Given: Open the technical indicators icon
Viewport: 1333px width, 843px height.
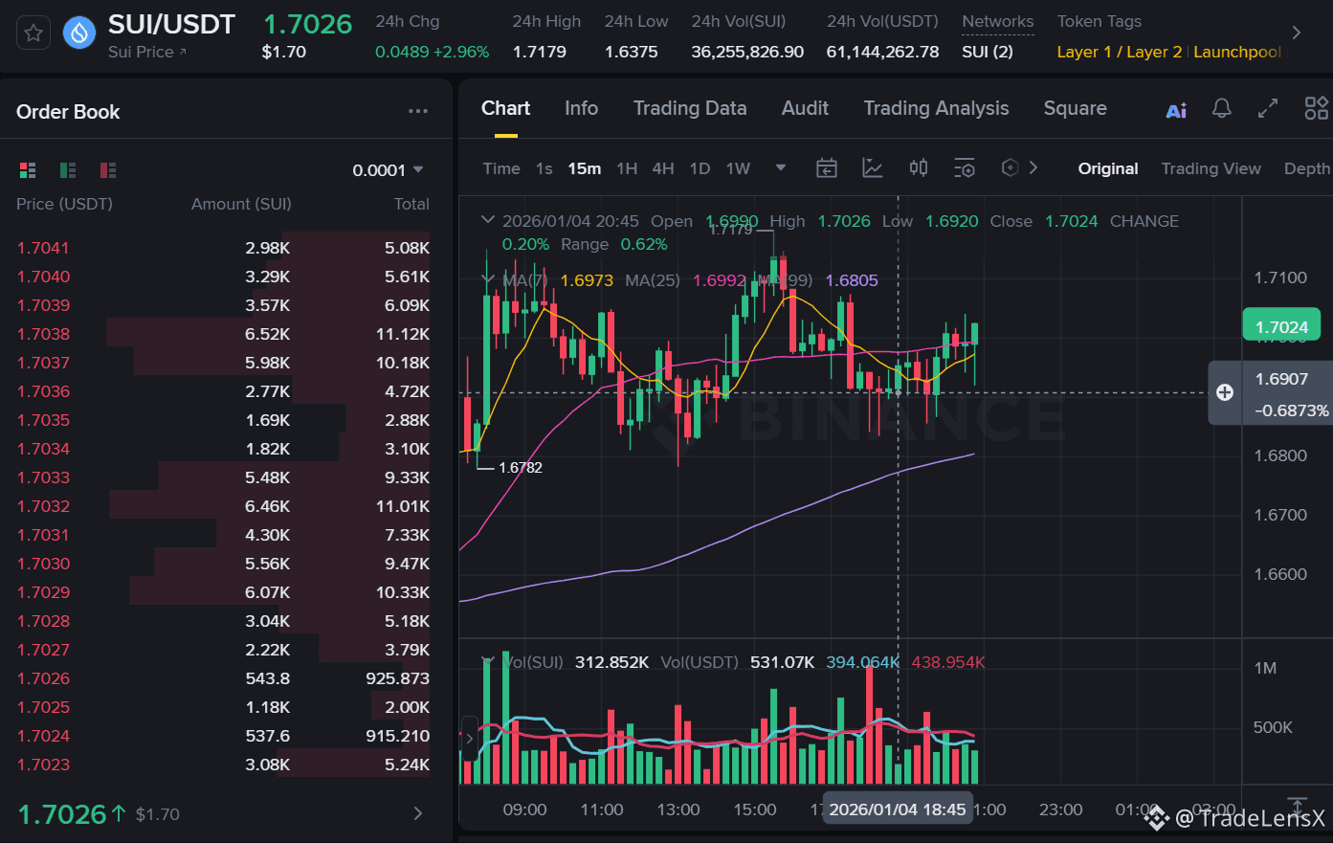Looking at the screenshot, I should (873, 167).
